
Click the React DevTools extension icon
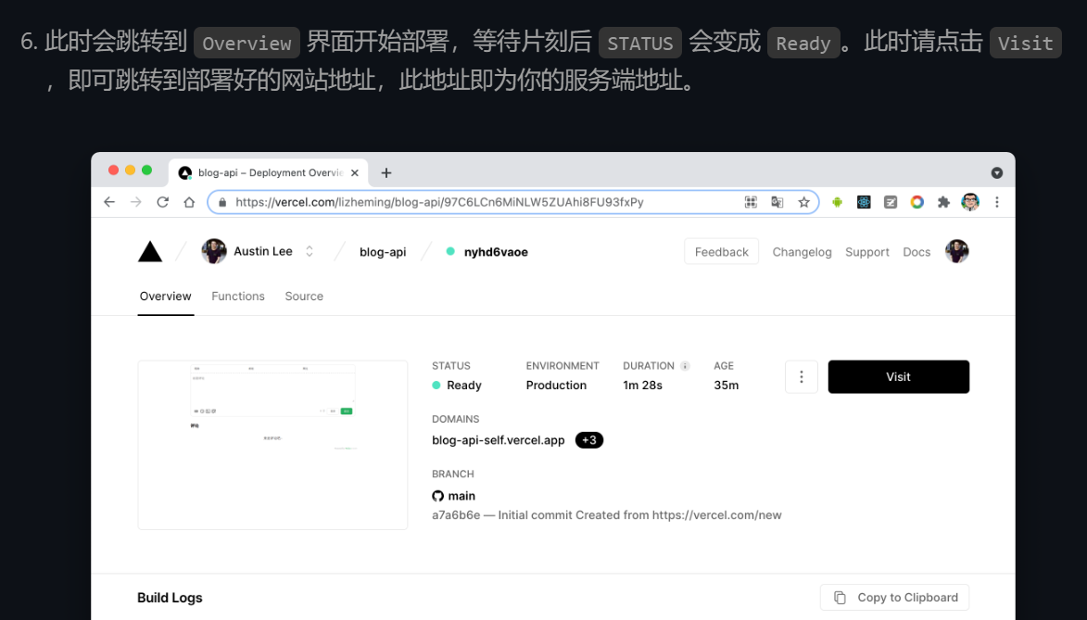click(864, 202)
